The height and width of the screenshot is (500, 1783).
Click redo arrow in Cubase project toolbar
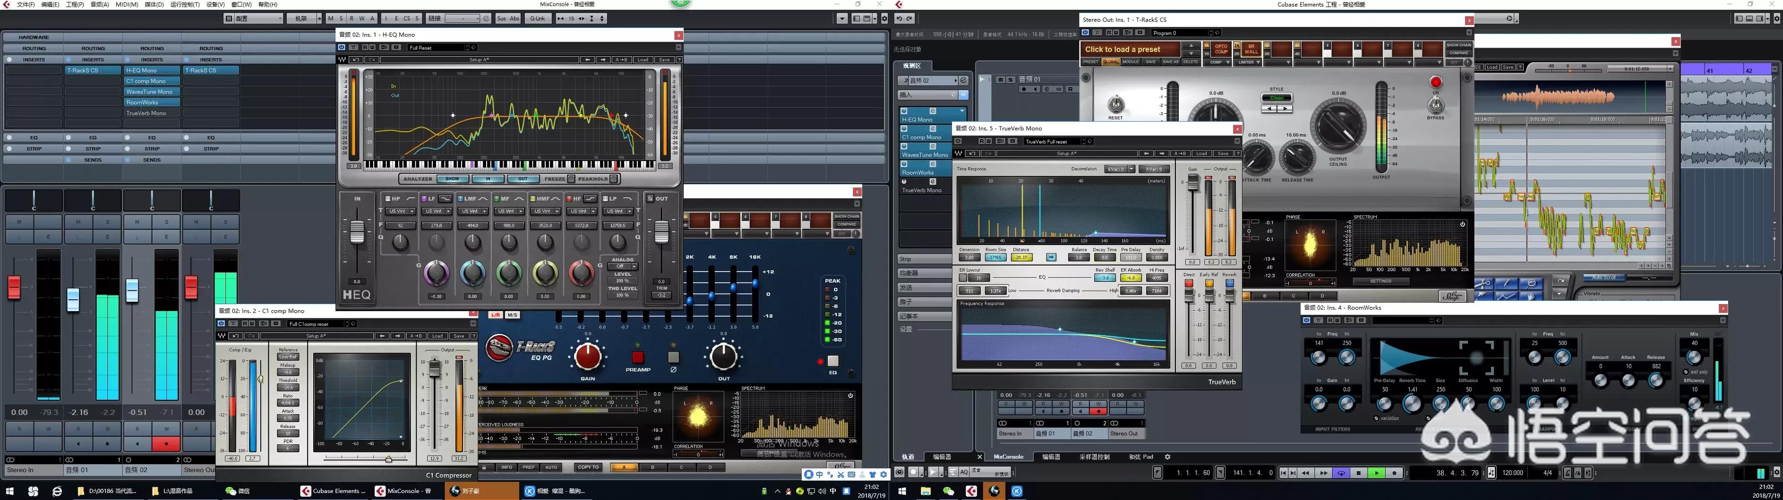(x=910, y=19)
